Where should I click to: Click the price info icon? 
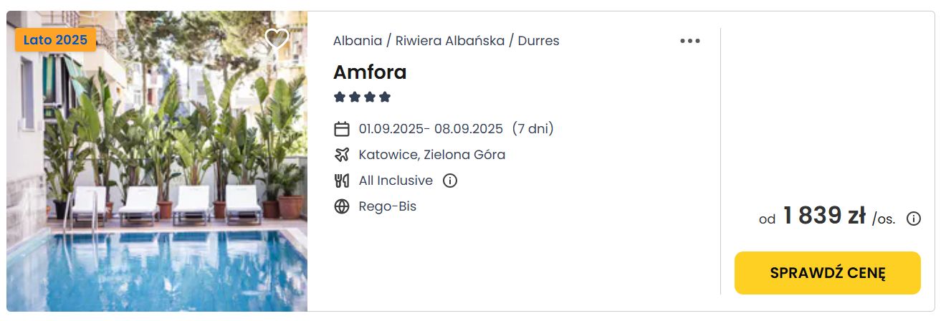click(x=914, y=219)
